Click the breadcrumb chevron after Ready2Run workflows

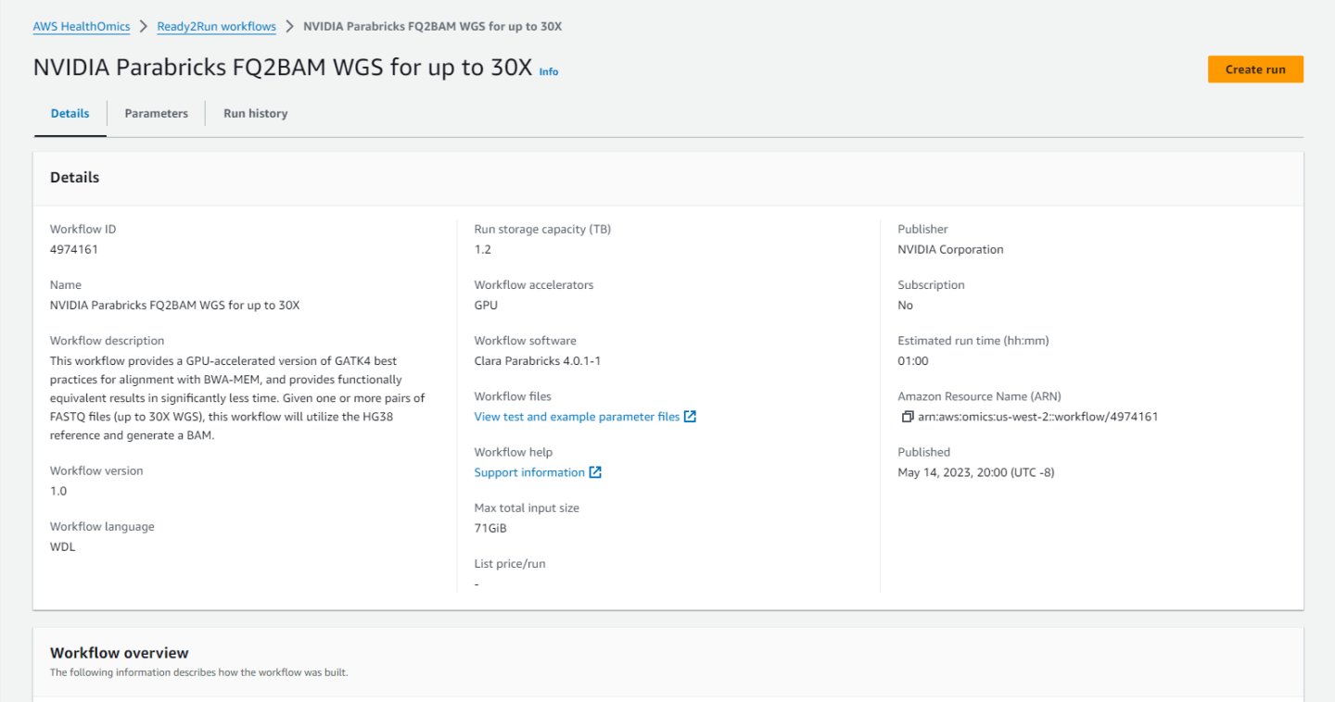point(289,27)
